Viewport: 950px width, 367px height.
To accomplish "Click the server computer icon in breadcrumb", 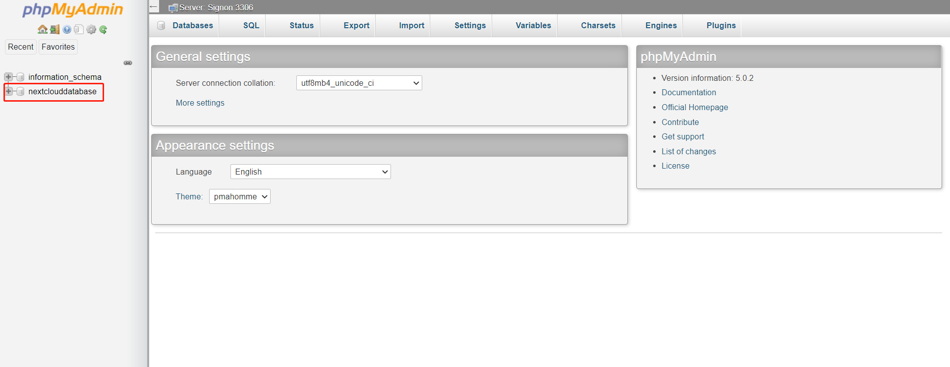I will (x=173, y=7).
